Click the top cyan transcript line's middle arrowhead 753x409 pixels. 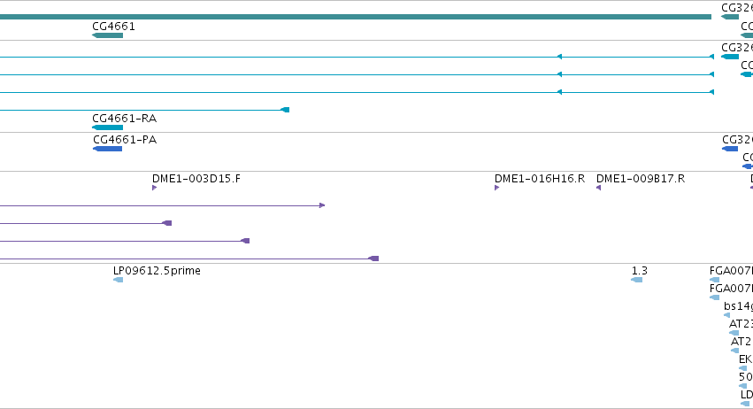(559, 57)
